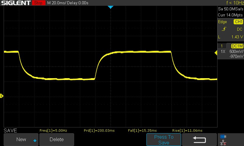Click the New button
The width and height of the screenshot is (244, 146).
(21, 140)
